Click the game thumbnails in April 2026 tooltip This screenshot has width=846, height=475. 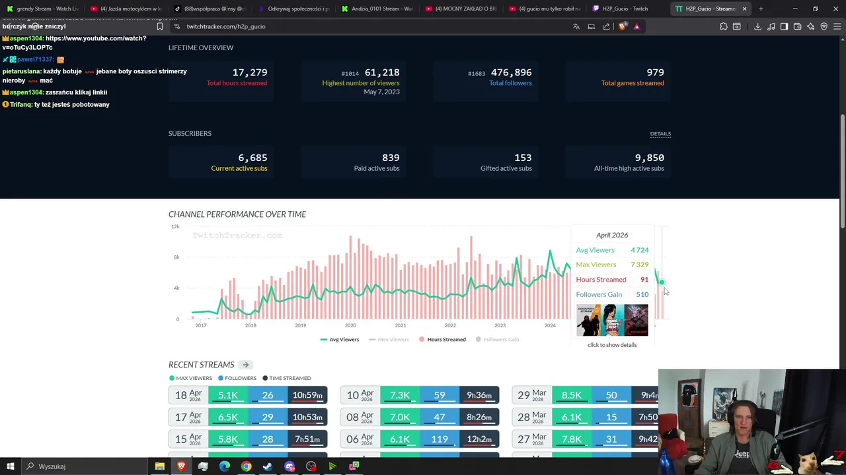[612, 321]
